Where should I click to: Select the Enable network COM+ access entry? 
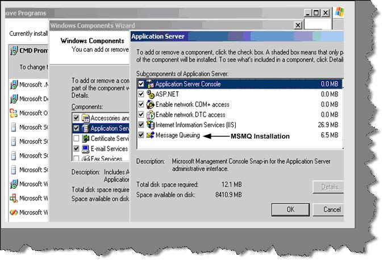193,105
